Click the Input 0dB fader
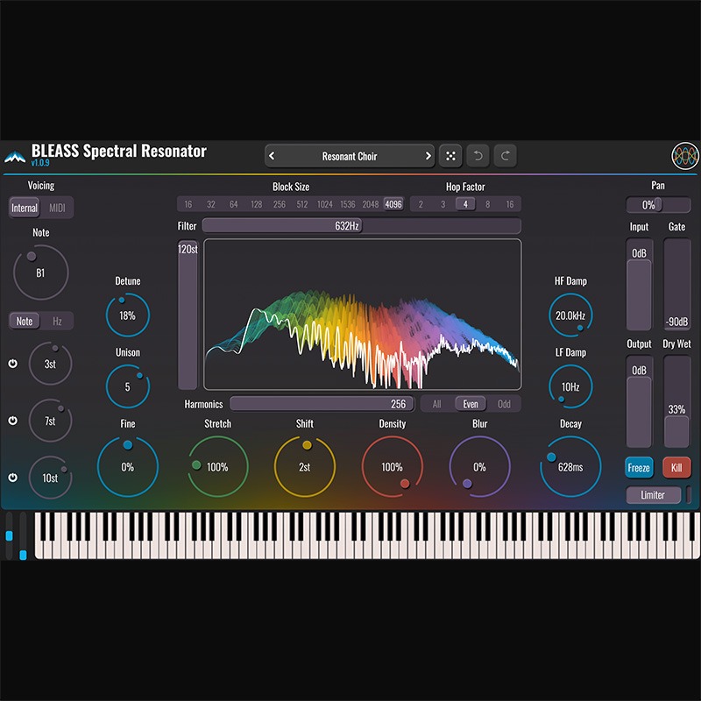The image size is (701, 701). [x=639, y=285]
